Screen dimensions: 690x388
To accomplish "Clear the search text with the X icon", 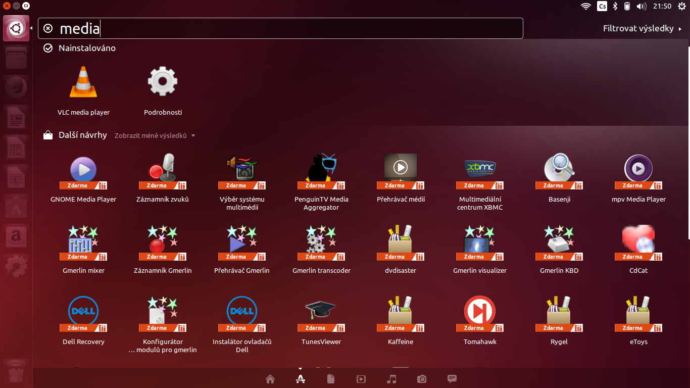I will tap(48, 28).
